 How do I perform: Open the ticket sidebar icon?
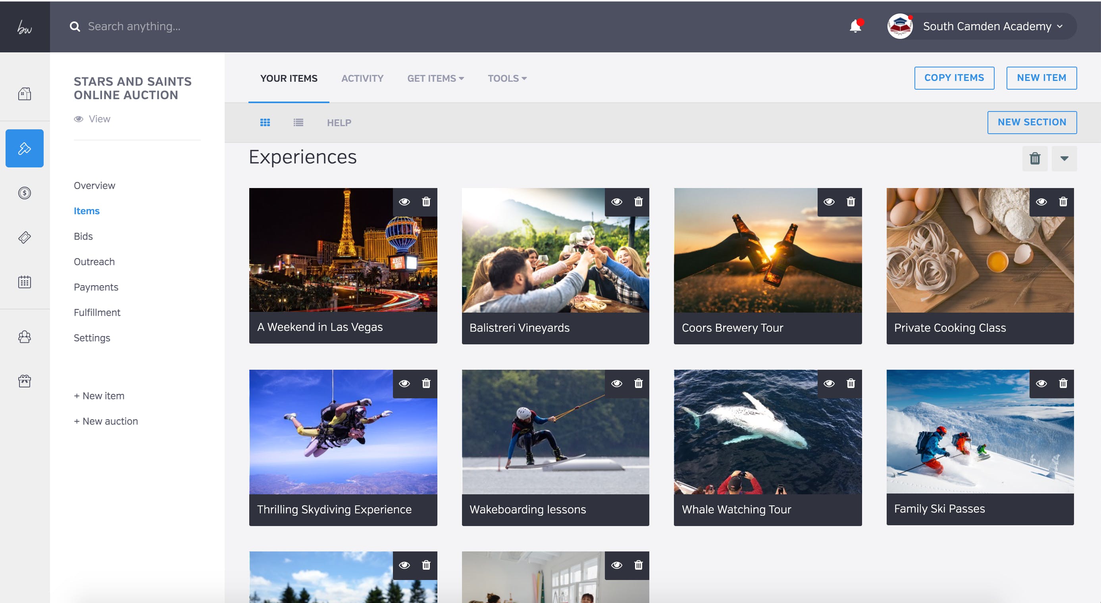[x=24, y=238]
